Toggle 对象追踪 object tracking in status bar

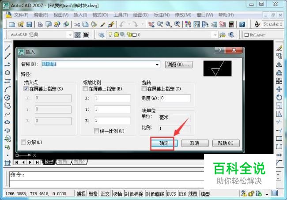pyautogui.click(x=155, y=193)
